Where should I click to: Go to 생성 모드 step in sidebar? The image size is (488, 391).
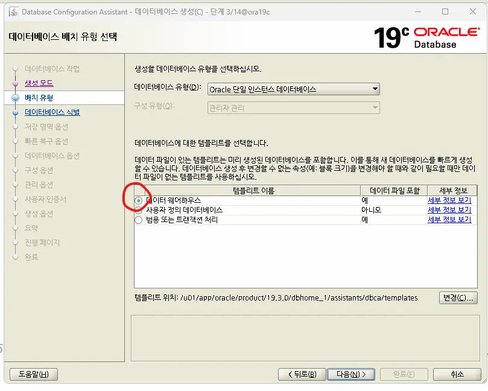pyautogui.click(x=39, y=83)
